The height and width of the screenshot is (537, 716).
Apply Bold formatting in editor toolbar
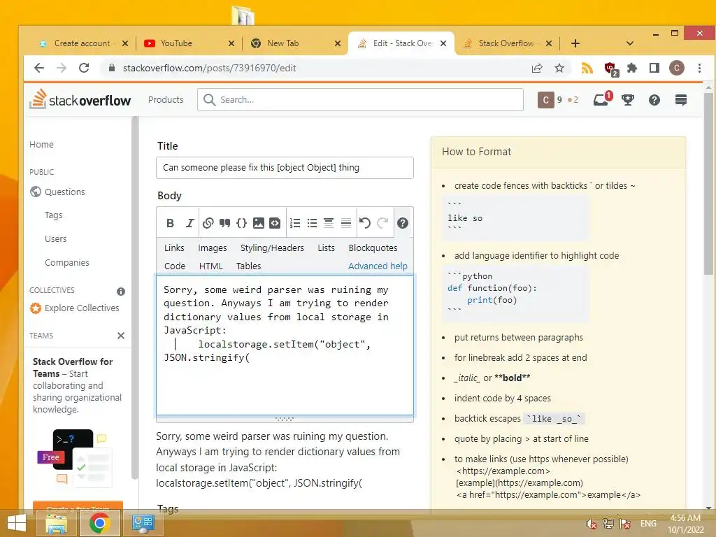pos(171,223)
